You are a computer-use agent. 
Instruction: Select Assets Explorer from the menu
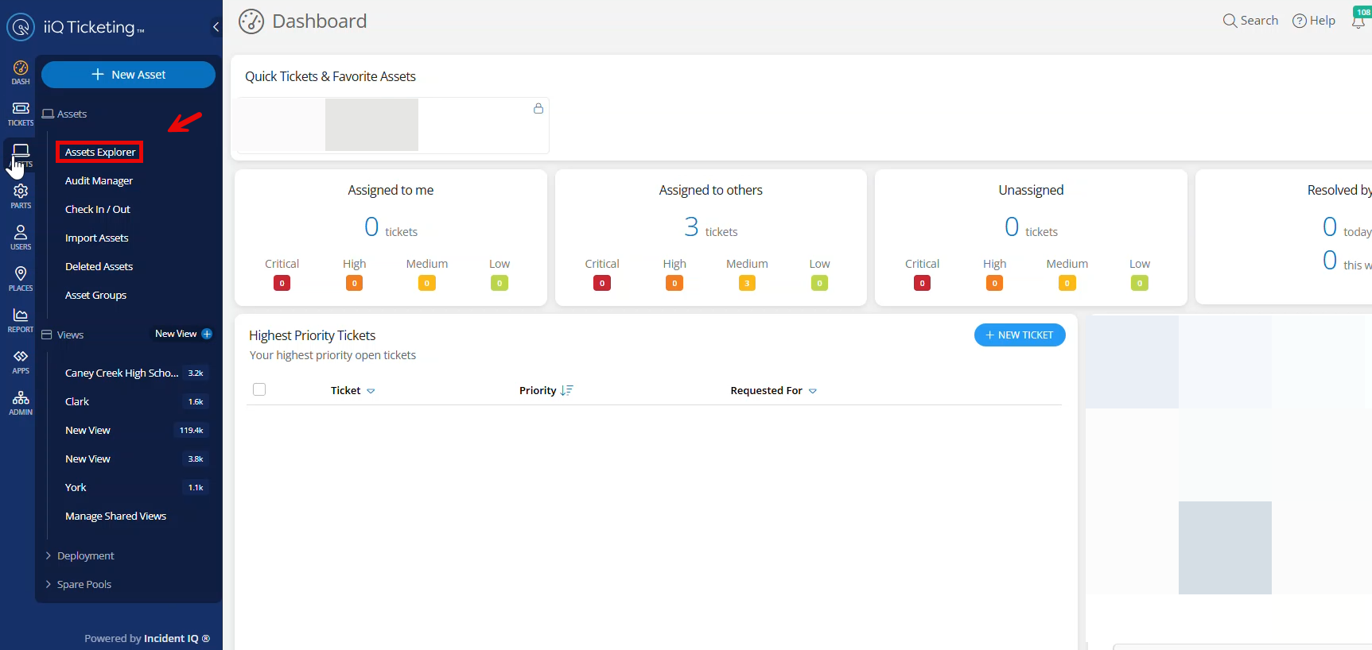[x=100, y=152]
